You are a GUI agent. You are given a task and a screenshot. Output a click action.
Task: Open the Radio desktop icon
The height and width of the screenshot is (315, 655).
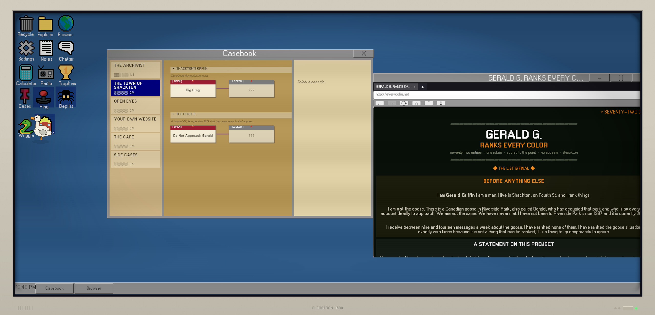click(x=46, y=75)
